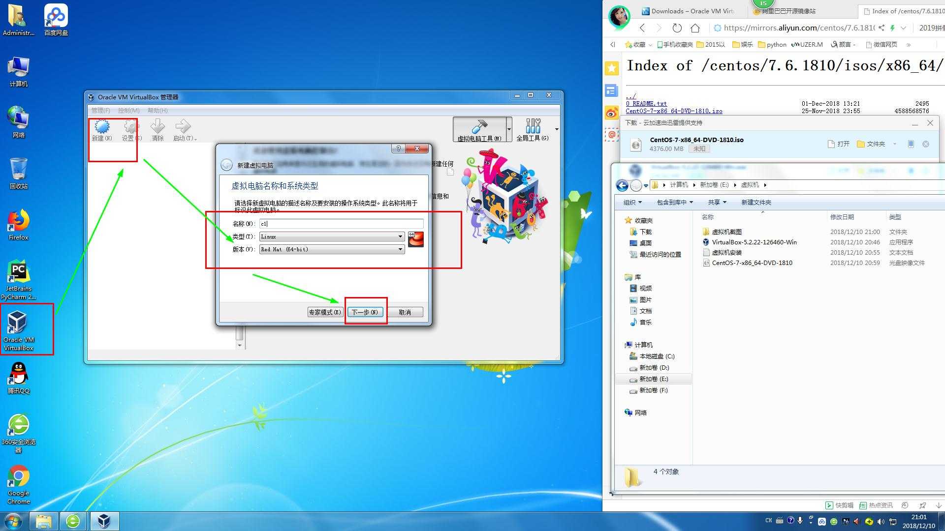
Task: Select the 腾讯QQ desktop shortcut
Action: 18,378
